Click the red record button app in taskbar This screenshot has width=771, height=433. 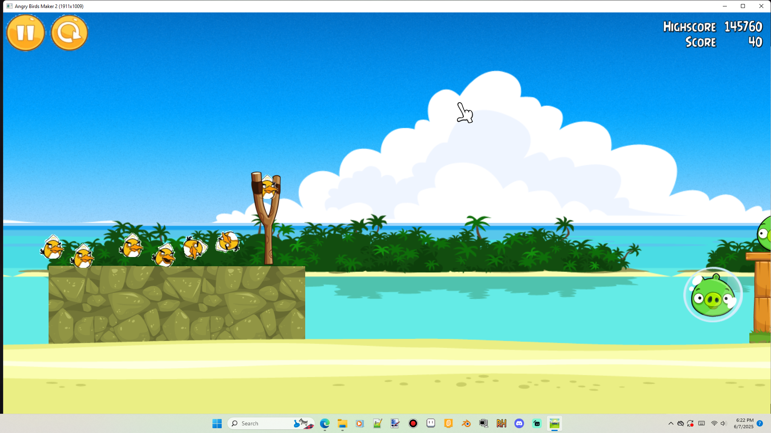coord(413,423)
